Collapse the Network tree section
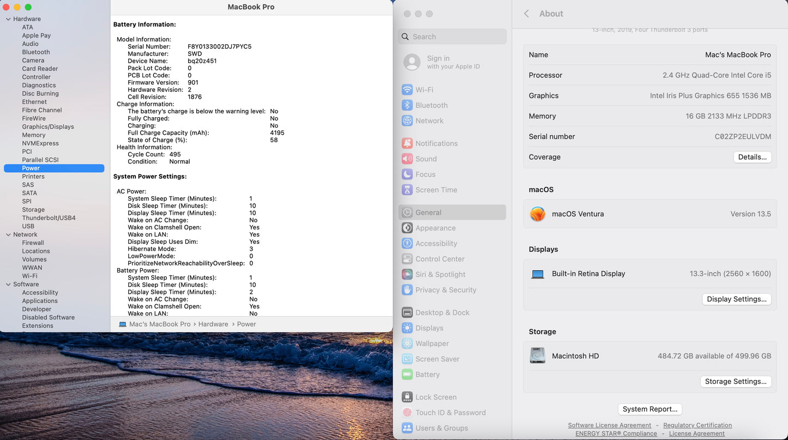The width and height of the screenshot is (788, 440). (8, 234)
